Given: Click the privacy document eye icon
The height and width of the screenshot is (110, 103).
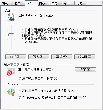Looking at the screenshot, I should [x=11, y=17].
